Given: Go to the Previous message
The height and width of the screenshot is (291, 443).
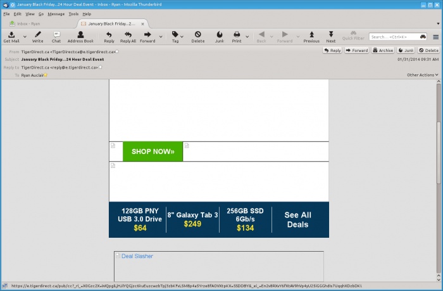Looking at the screenshot, I should (311, 36).
